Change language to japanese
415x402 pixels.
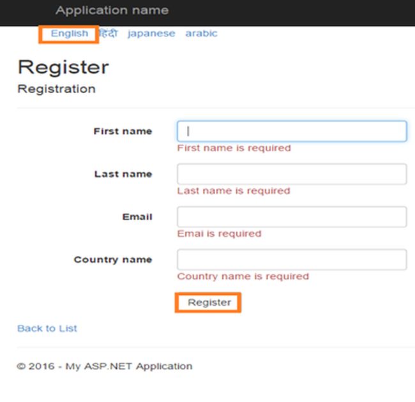coord(151,33)
